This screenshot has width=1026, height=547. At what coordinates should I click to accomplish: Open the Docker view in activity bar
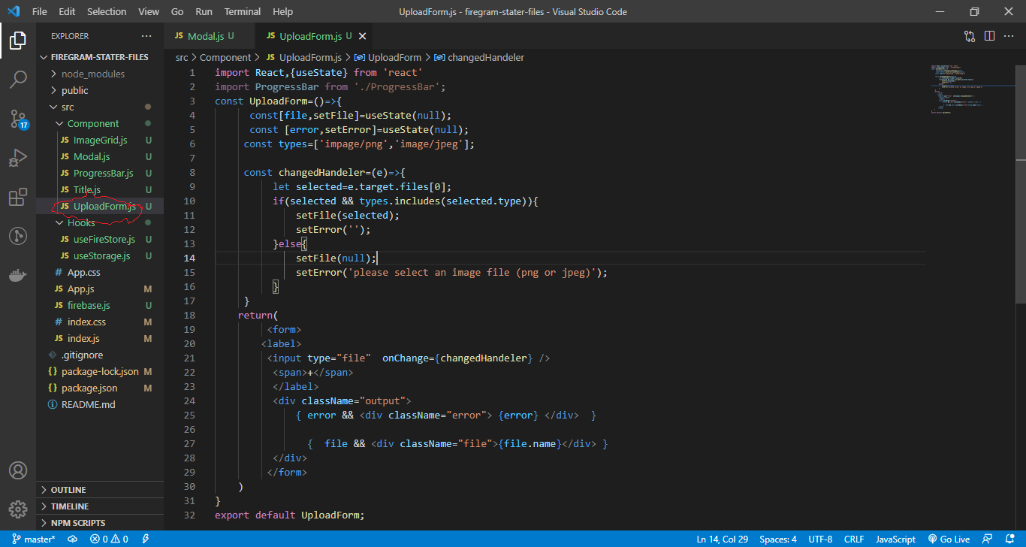[x=18, y=275]
